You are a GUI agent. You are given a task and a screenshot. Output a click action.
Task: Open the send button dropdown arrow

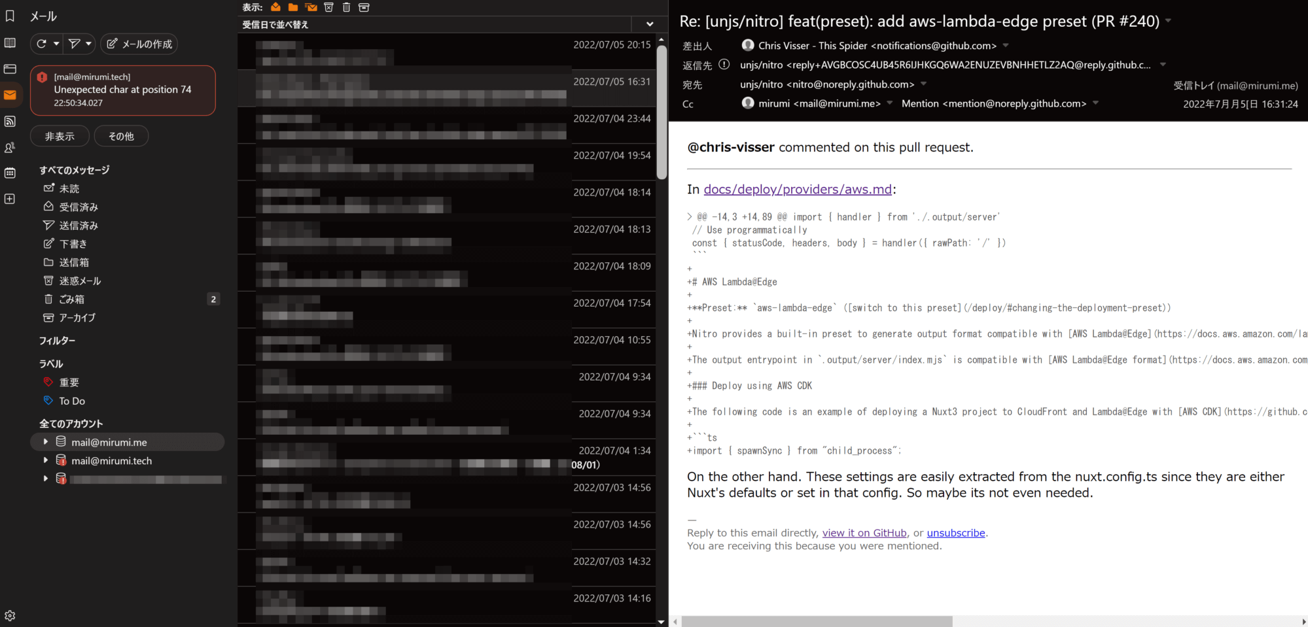click(88, 44)
